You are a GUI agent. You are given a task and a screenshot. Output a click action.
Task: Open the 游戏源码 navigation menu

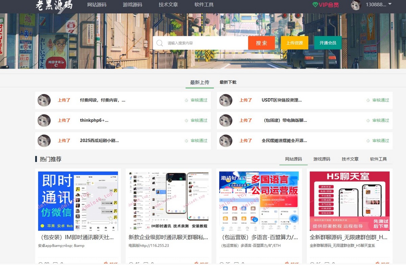click(x=132, y=5)
